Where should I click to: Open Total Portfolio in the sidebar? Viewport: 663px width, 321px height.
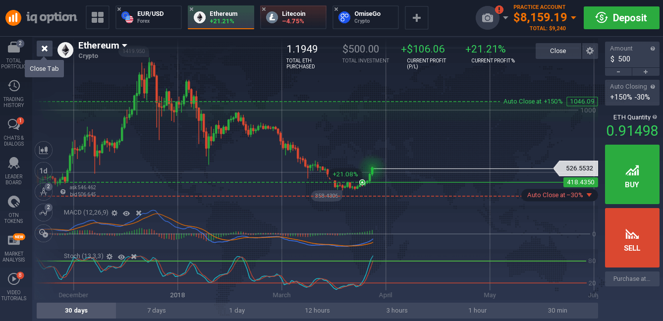[x=13, y=55]
